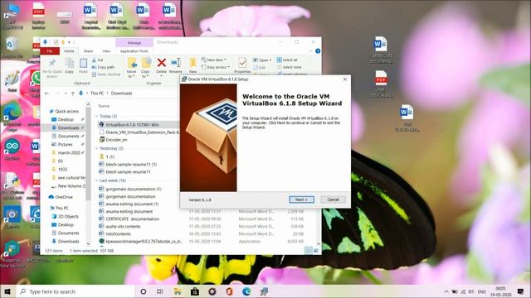Select Quick access in navigation pane

[64, 111]
